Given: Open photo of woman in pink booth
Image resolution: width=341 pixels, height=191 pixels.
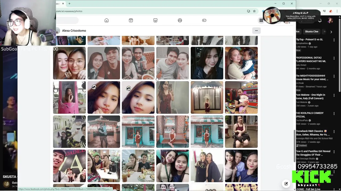Looking at the screenshot, I should tap(69, 97).
